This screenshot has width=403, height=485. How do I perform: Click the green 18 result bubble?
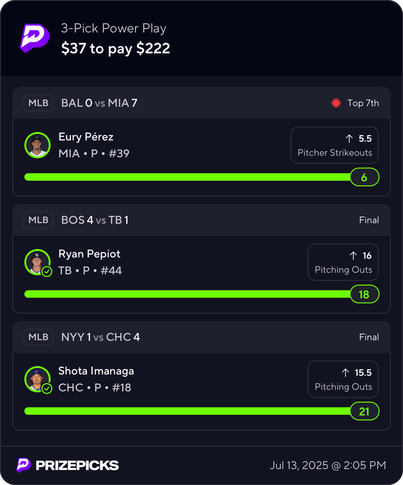tap(364, 294)
